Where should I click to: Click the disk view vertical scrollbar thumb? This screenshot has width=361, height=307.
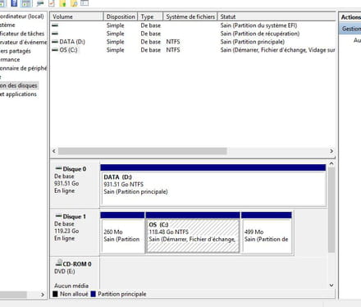pos(331,210)
